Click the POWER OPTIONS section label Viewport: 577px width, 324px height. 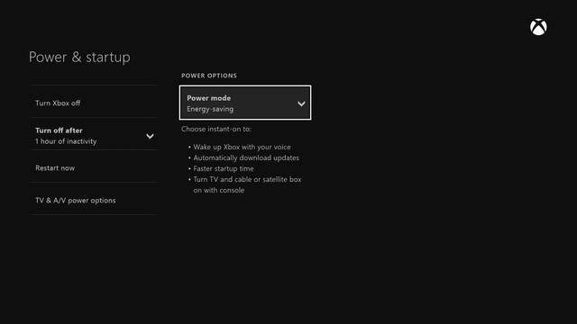pyautogui.click(x=209, y=76)
